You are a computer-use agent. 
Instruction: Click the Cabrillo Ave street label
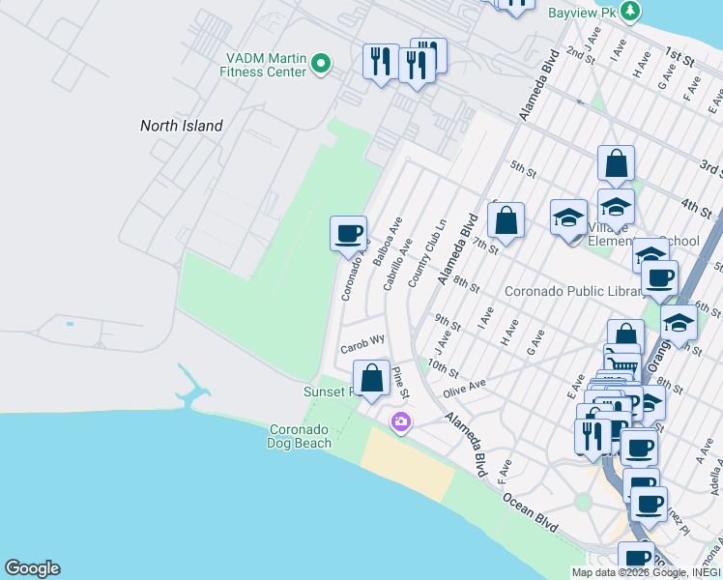pos(397,265)
